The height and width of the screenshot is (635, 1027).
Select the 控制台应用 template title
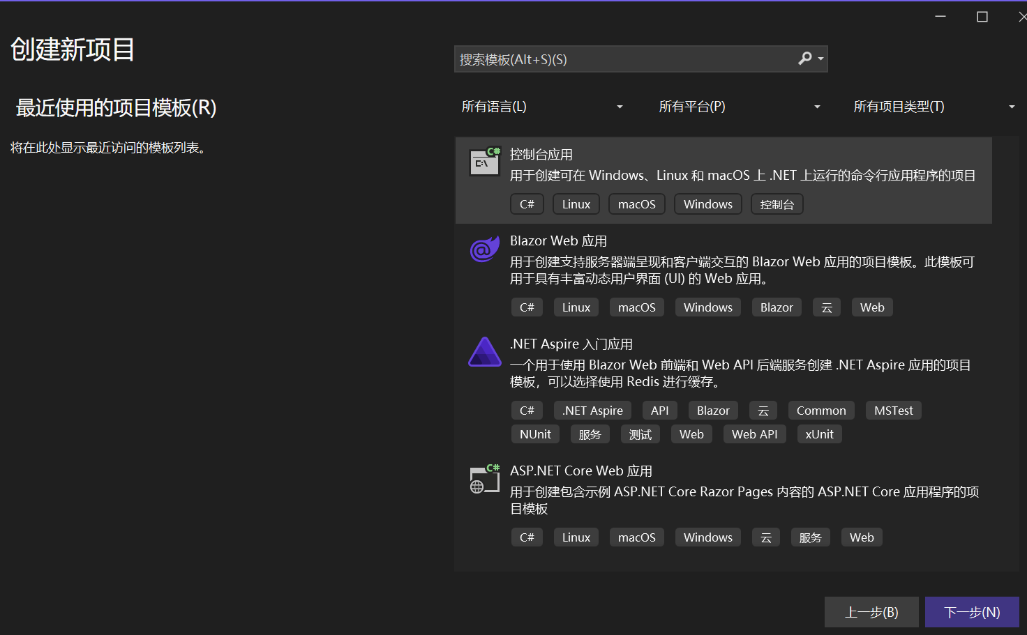541,155
